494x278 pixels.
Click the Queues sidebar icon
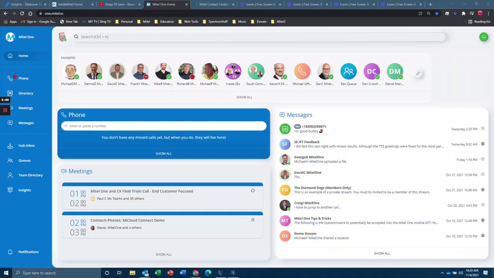click(10, 160)
